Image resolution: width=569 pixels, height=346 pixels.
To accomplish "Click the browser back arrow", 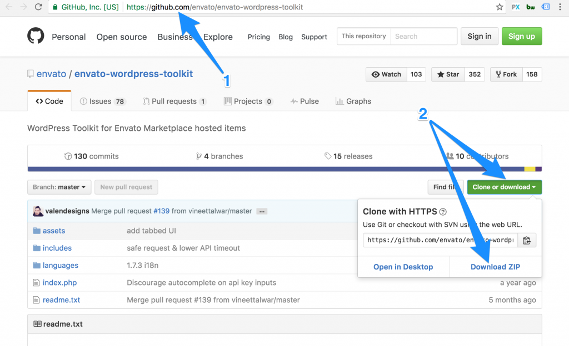I will pyautogui.click(x=9, y=7).
